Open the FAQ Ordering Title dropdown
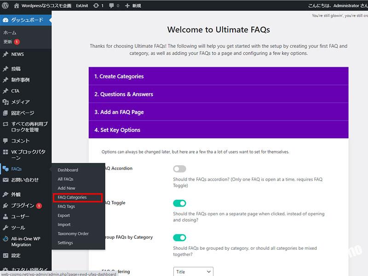The height and width of the screenshot is (276, 368). click(x=193, y=271)
